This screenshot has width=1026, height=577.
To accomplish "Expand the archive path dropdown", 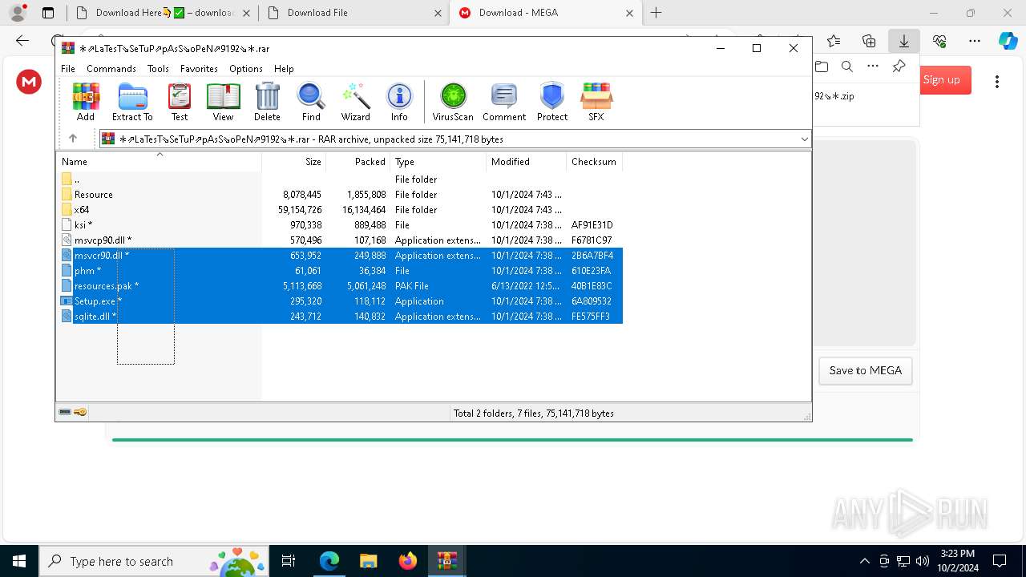I will pos(804,139).
